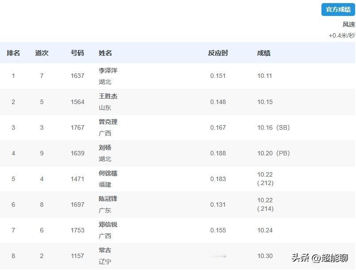Click bib number 1471
Image resolution: width=356 pixels, height=270 pixels.
[77, 179]
